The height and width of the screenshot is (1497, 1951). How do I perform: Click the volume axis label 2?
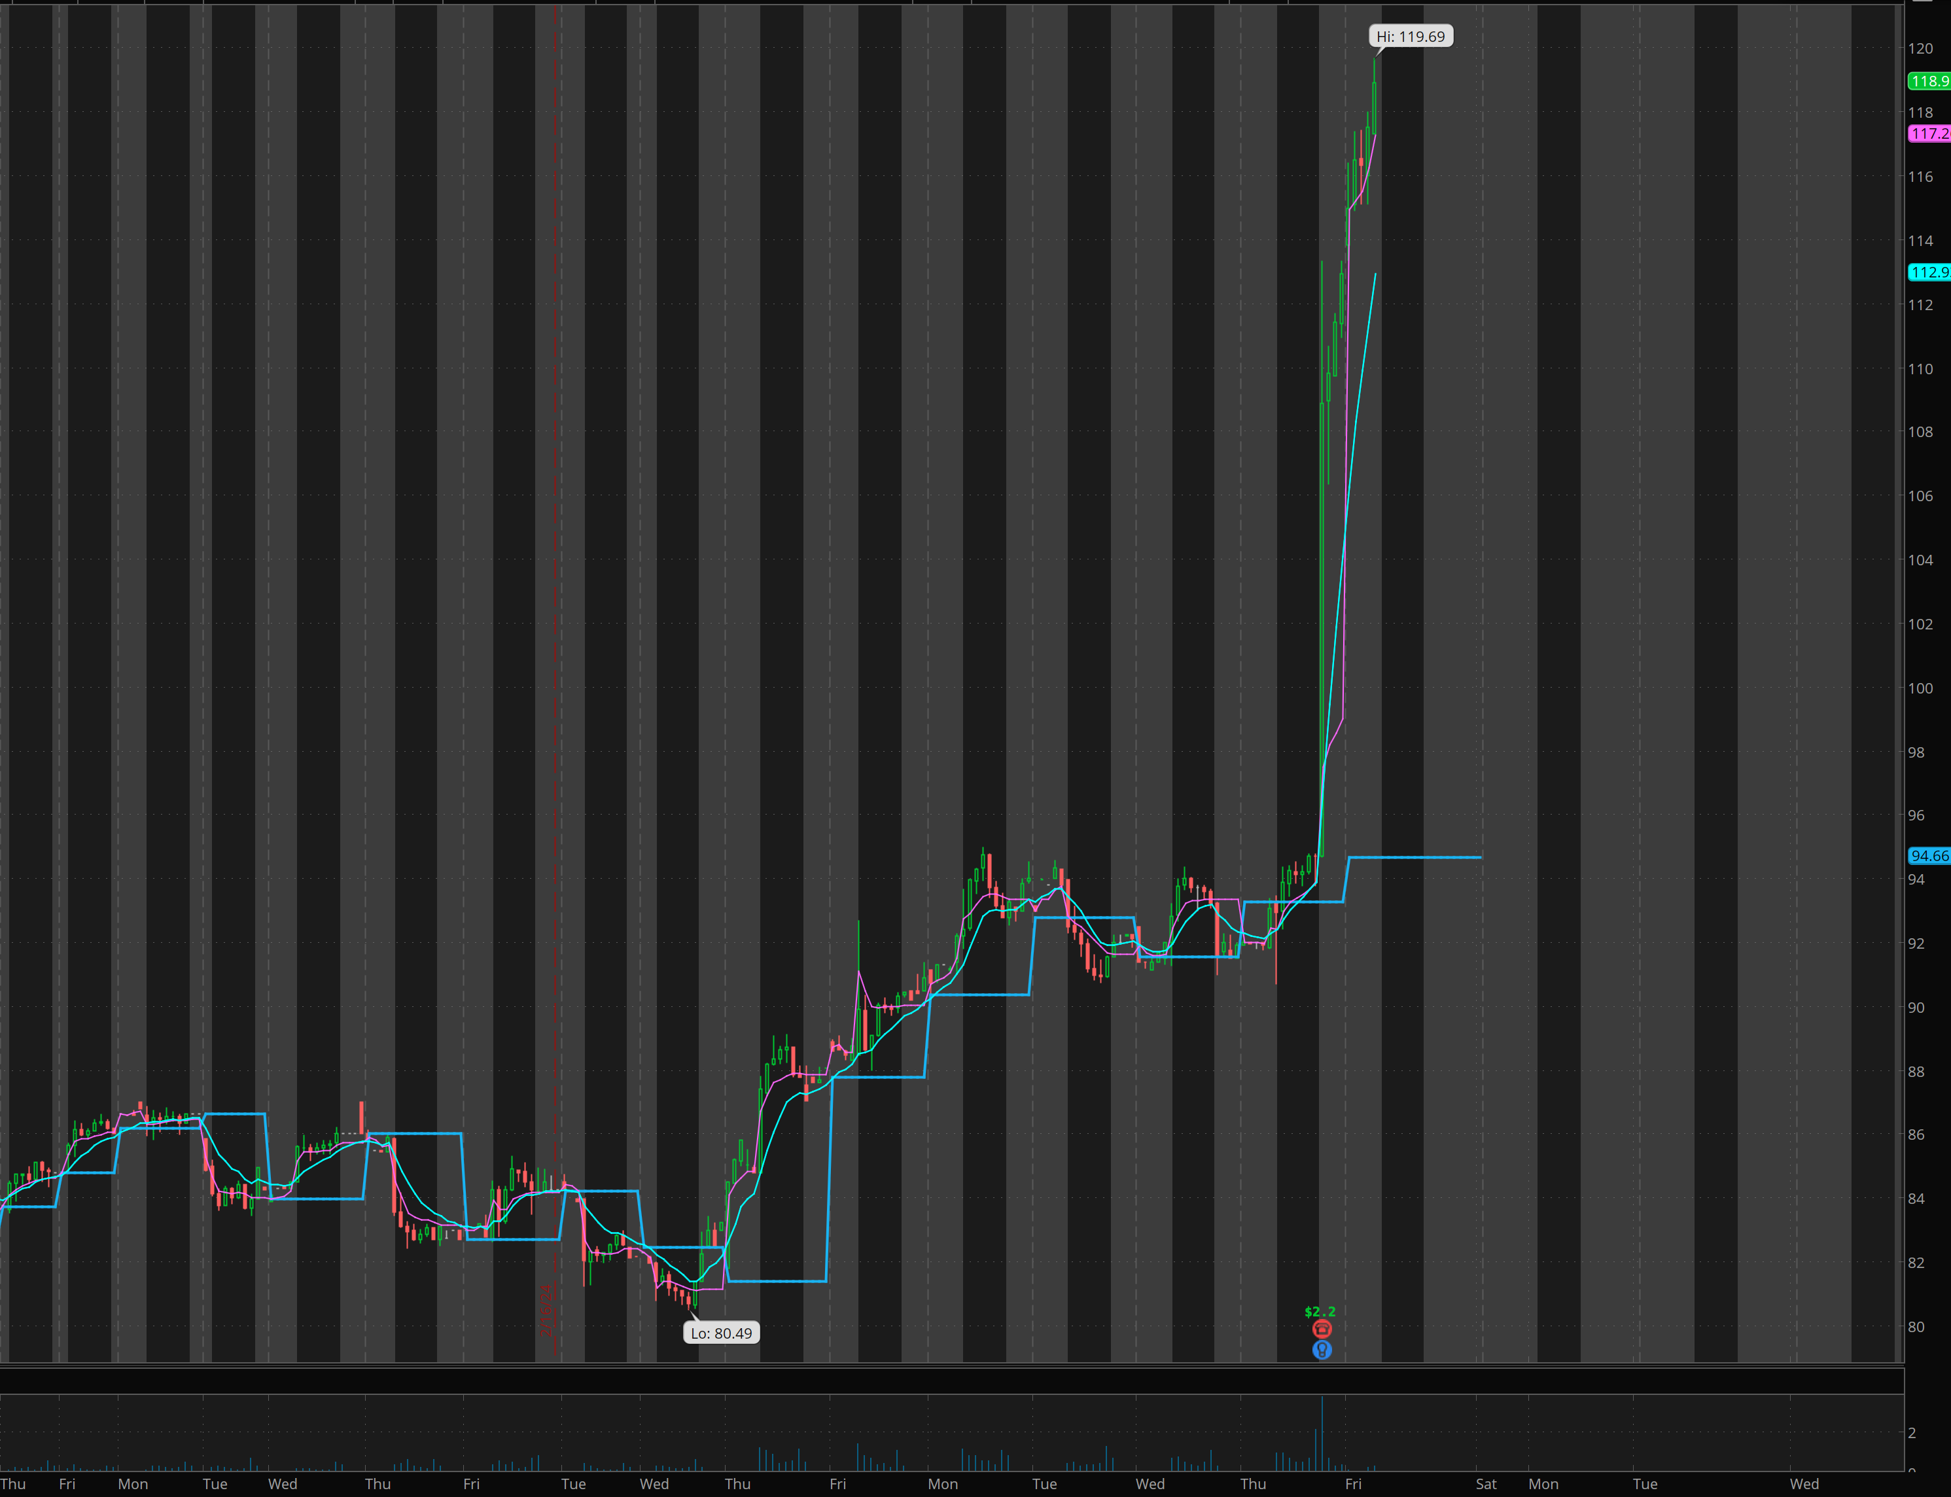pyautogui.click(x=1912, y=1433)
